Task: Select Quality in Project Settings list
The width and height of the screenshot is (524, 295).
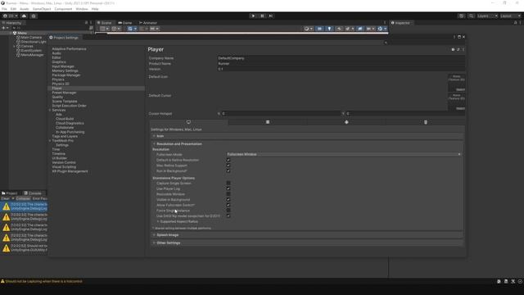Action: (57, 97)
